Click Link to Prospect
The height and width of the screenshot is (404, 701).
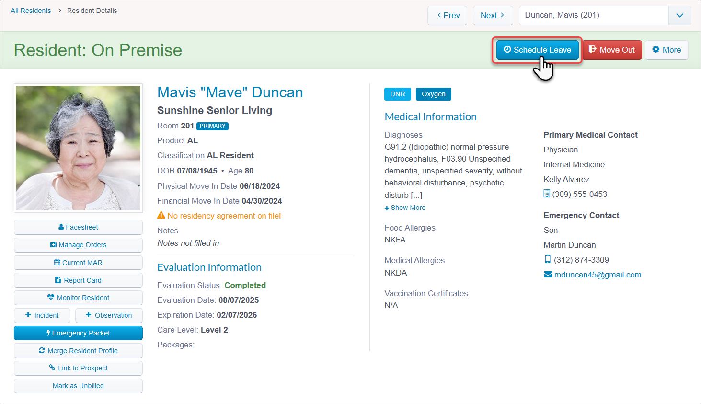(x=78, y=368)
